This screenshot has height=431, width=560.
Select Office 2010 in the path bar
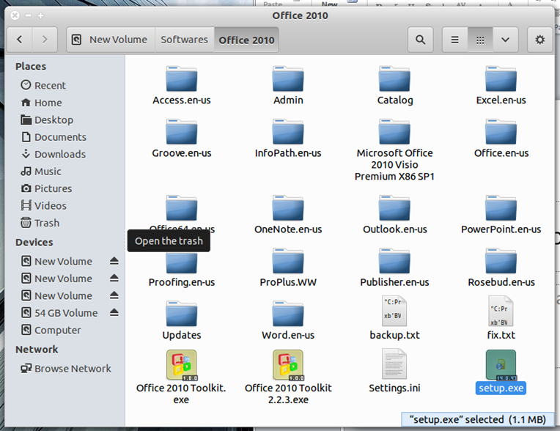(246, 40)
